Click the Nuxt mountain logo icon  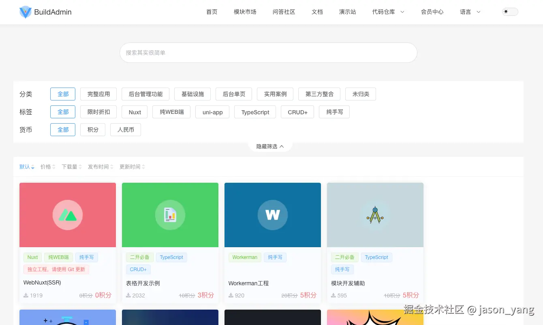coord(68,215)
